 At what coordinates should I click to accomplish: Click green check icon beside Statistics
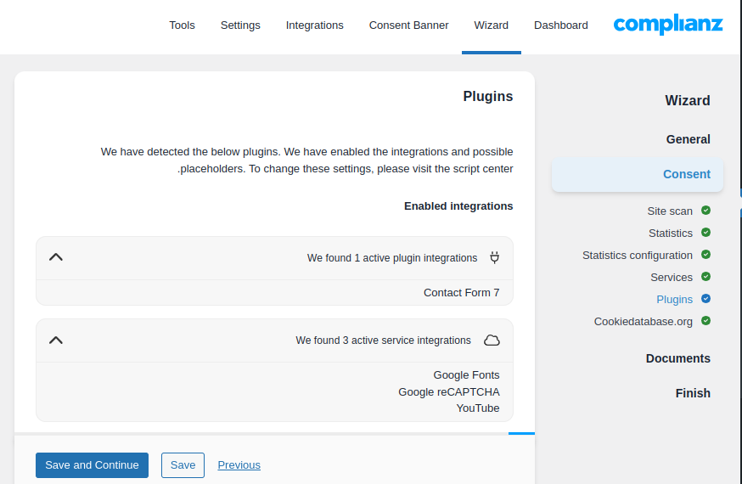(705, 233)
